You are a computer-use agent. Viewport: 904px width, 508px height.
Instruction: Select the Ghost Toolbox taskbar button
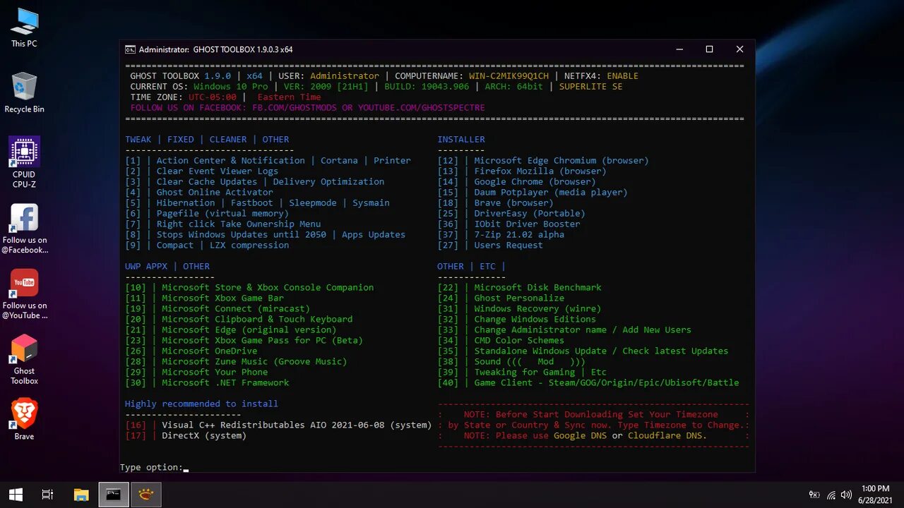(x=145, y=495)
